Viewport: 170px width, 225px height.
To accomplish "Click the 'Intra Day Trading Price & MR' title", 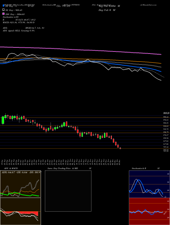I will pyautogui.click(x=63, y=168).
